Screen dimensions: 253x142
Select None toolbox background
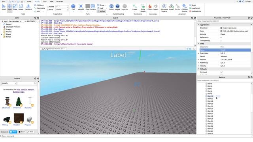30,132
